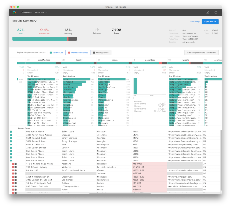Click the www.alabridelatempete.com website cell

185,186
